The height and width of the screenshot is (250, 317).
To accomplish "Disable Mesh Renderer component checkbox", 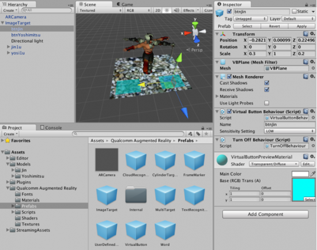I will 229,77.
